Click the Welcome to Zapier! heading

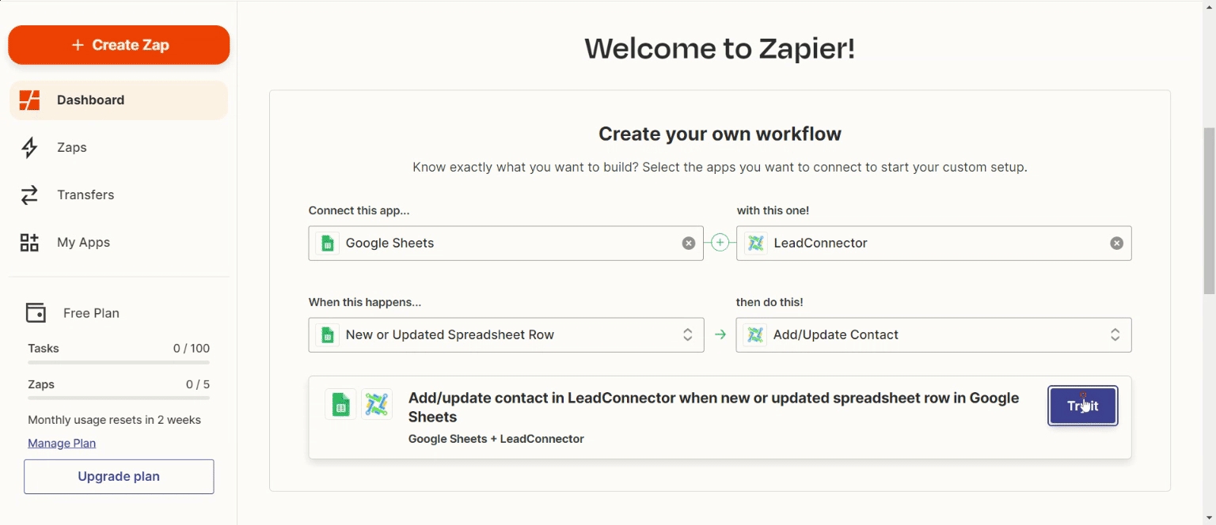[x=720, y=49]
